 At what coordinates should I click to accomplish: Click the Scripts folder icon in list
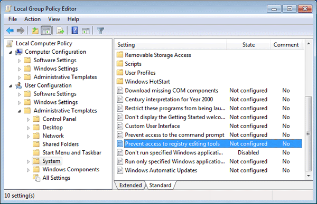[120, 64]
